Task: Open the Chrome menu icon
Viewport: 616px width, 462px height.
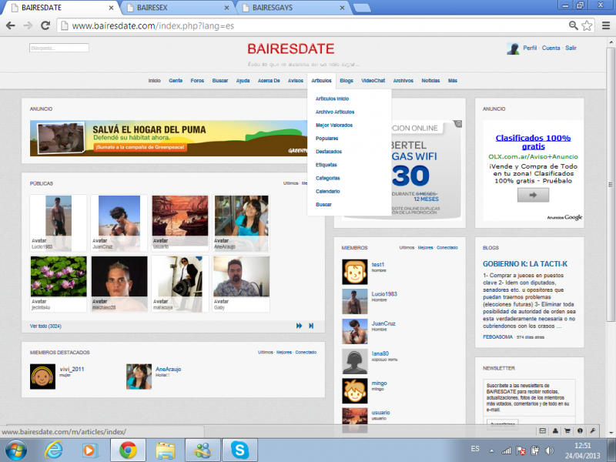Action: (606, 26)
